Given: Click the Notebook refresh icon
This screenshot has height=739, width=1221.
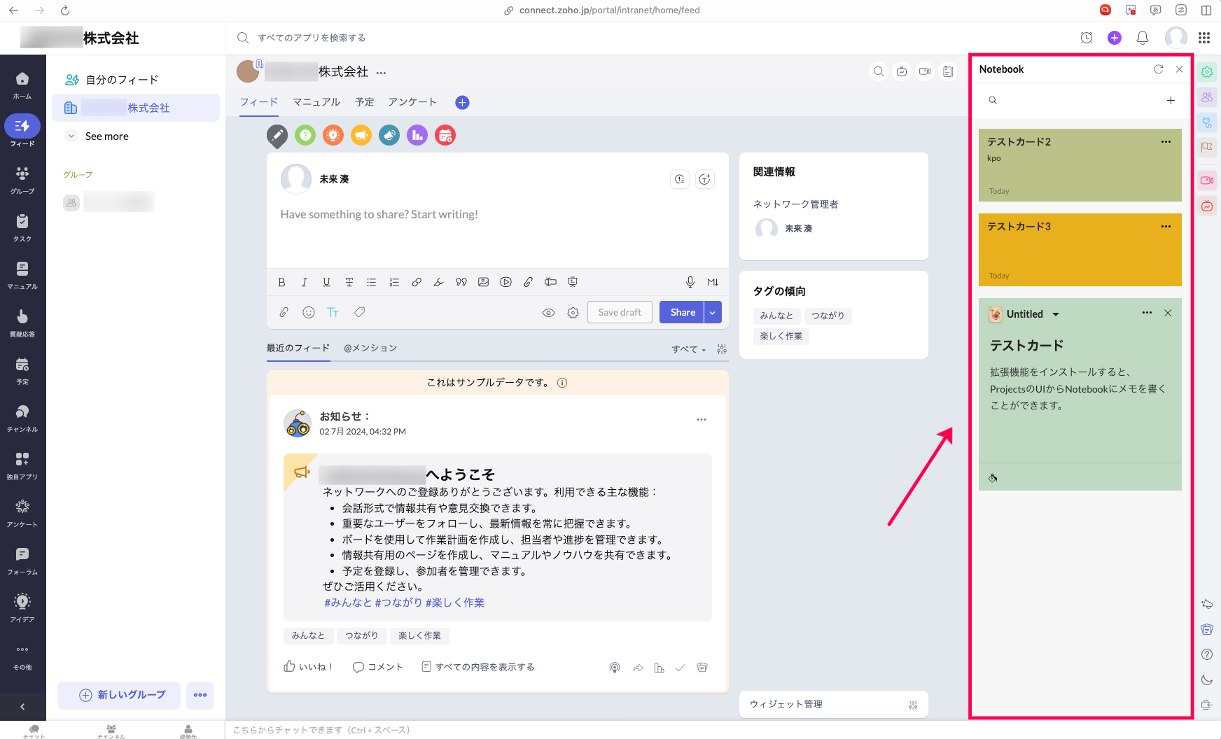Looking at the screenshot, I should pyautogui.click(x=1158, y=69).
